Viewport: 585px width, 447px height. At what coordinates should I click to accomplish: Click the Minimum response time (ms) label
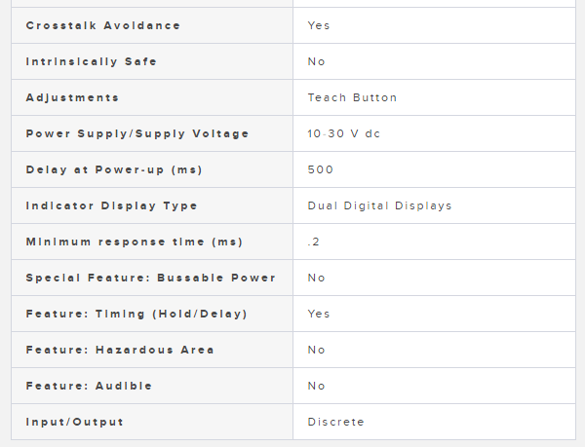tap(134, 242)
